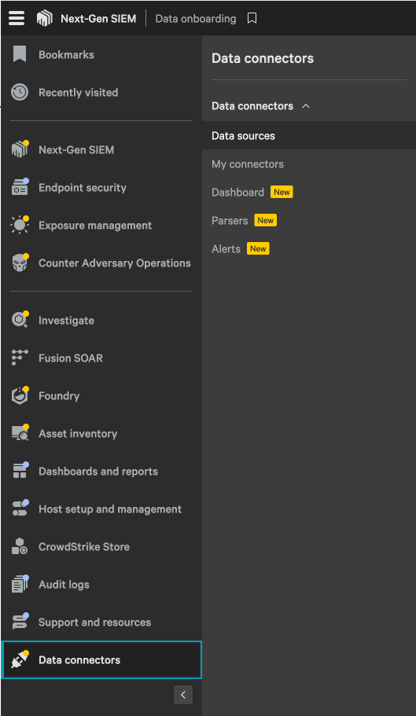Go to My connectors

(248, 164)
